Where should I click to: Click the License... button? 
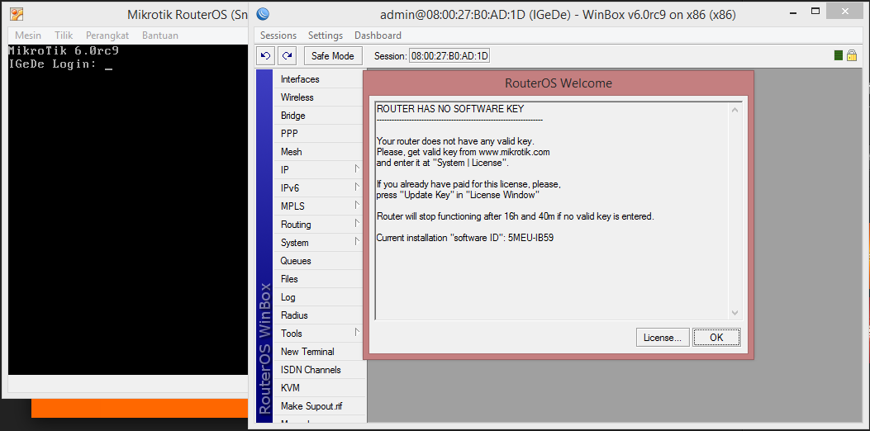pos(663,337)
